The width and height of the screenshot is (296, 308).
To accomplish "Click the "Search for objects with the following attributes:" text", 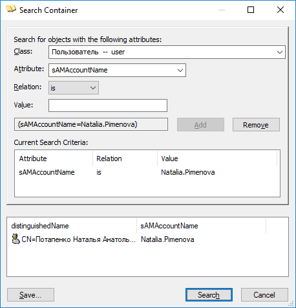I will point(88,39).
